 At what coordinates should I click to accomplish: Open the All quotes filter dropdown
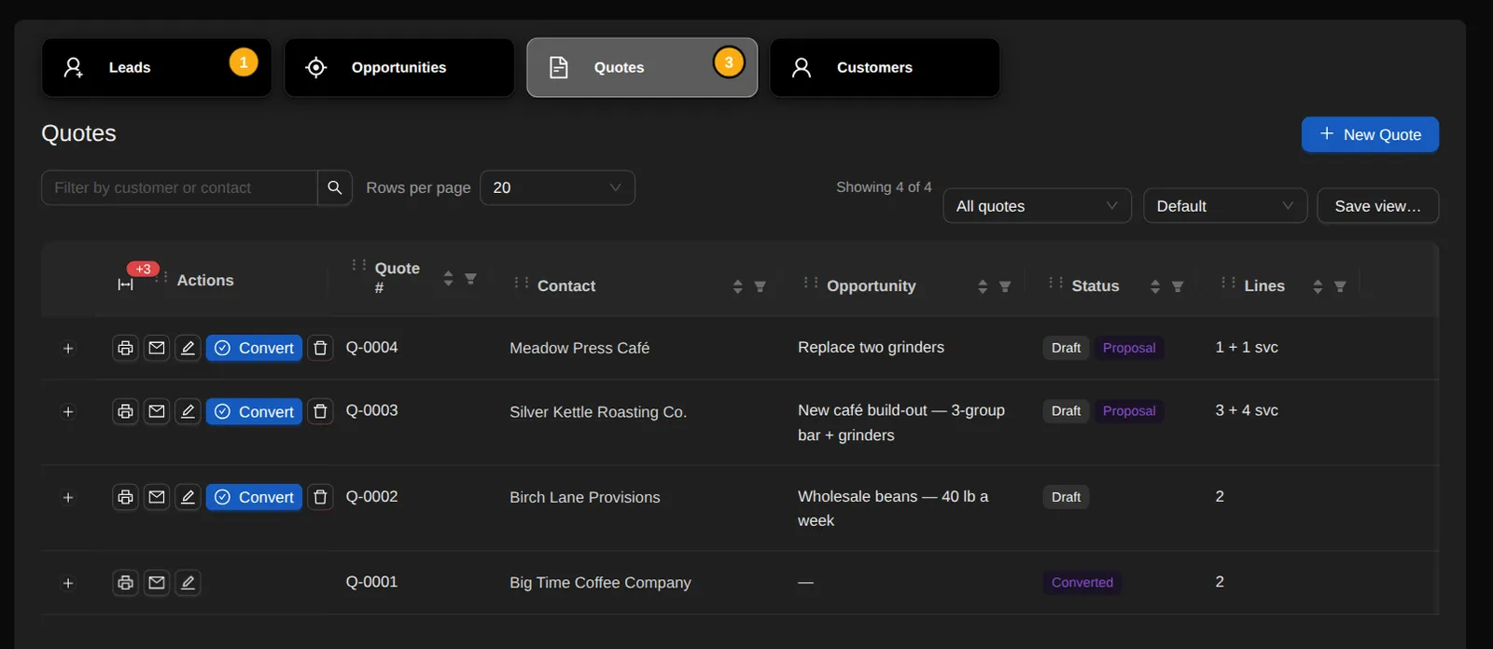click(1037, 206)
